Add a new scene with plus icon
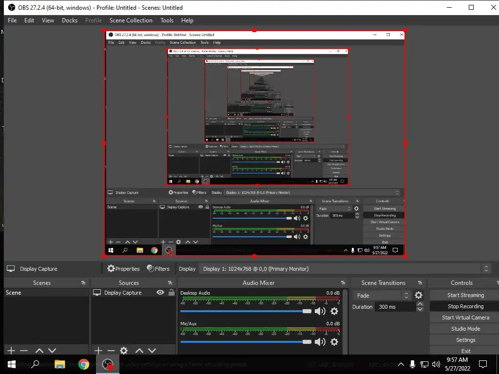 [11, 351]
